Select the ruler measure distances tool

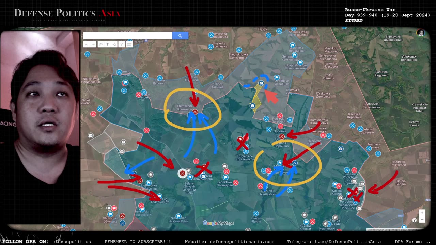[x=129, y=44]
